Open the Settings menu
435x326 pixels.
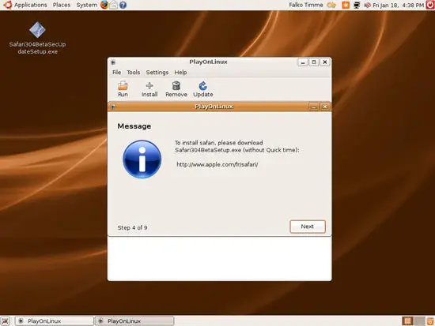coord(157,73)
